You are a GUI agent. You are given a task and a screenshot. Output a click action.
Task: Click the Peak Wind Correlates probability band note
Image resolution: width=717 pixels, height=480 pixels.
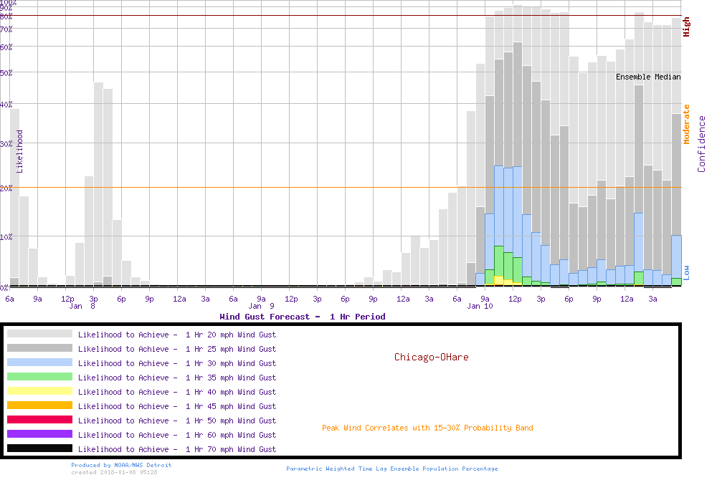click(x=427, y=428)
